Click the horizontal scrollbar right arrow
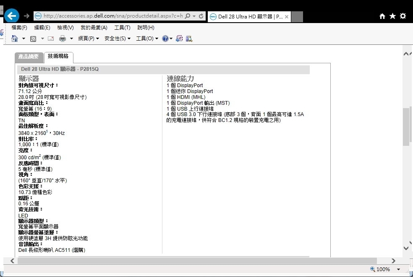This screenshot has width=413, height=277. [393, 261]
